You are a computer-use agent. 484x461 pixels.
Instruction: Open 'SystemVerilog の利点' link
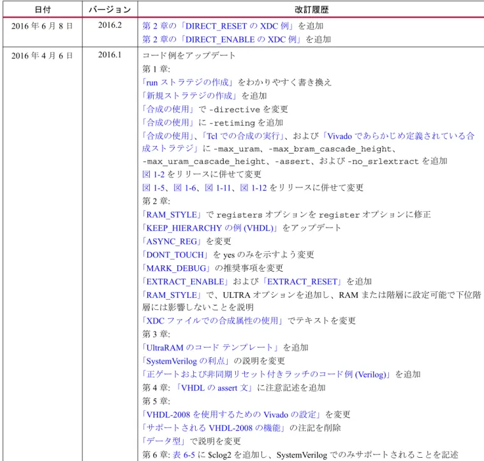186,361
